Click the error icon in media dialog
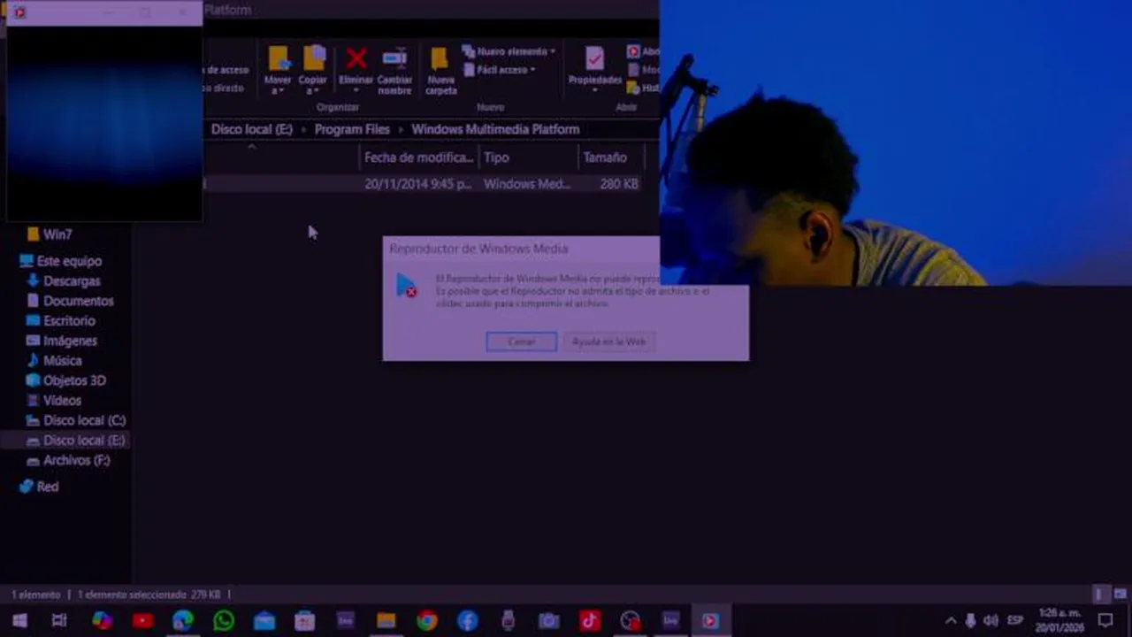This screenshot has height=637, width=1132. click(x=406, y=286)
